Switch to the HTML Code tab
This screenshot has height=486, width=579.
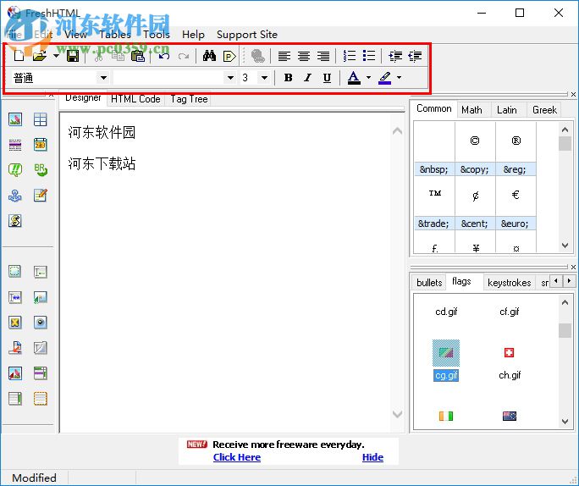tap(135, 99)
